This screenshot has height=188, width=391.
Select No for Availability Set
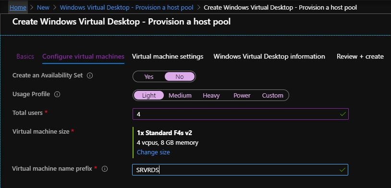pyautogui.click(x=180, y=76)
